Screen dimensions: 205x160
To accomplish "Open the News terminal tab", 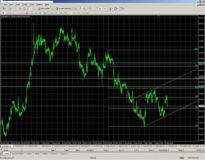I will click(x=30, y=154).
